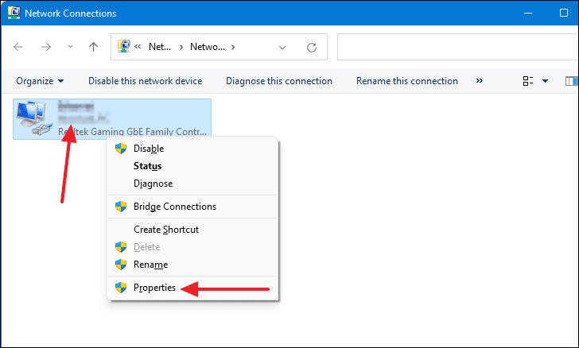Screen dimensions: 579x348
Task: Refresh the Network Connections list
Action: click(312, 47)
